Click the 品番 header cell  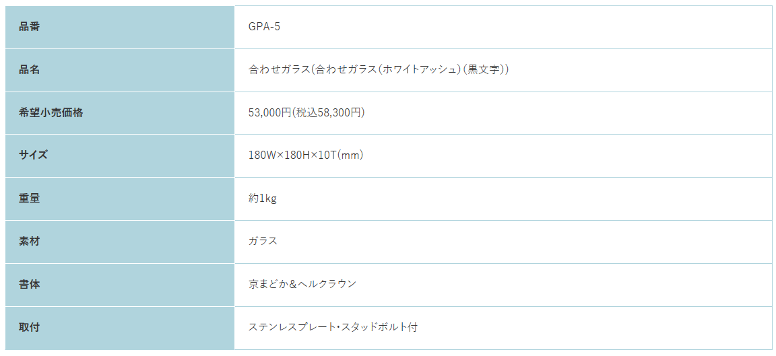tap(120, 27)
